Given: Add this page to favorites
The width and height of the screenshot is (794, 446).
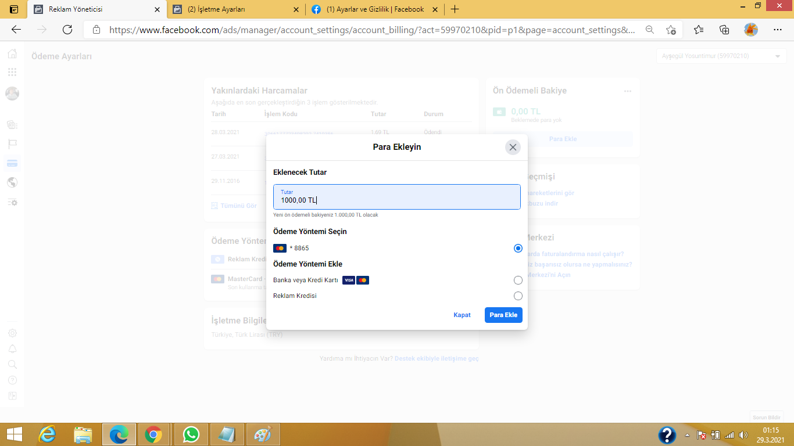Looking at the screenshot, I should coord(671,30).
